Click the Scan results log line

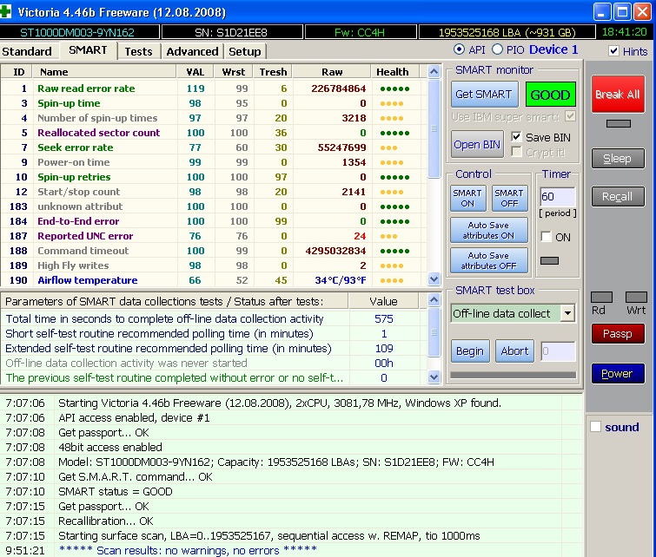tap(291, 550)
